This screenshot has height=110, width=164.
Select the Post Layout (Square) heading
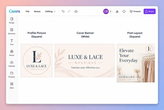pos(135,35)
